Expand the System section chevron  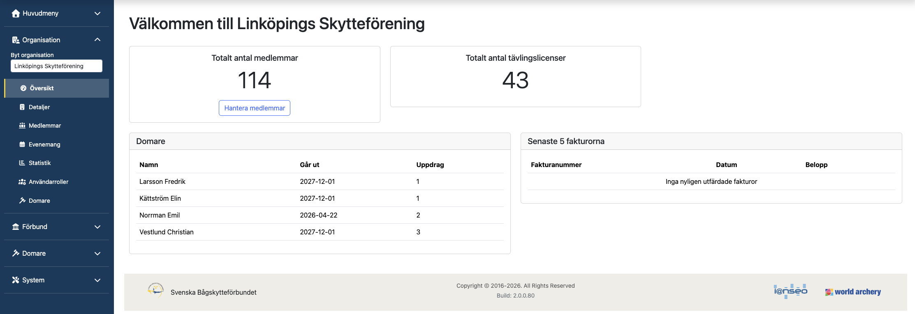click(97, 280)
